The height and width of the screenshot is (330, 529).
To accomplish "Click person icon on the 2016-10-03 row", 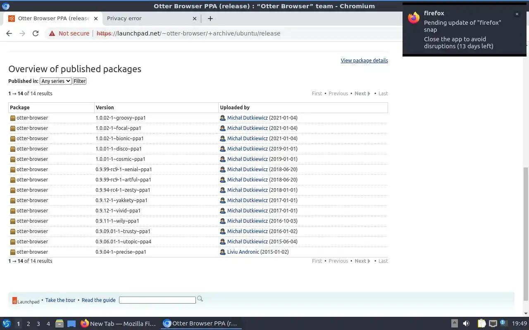I will point(223,221).
